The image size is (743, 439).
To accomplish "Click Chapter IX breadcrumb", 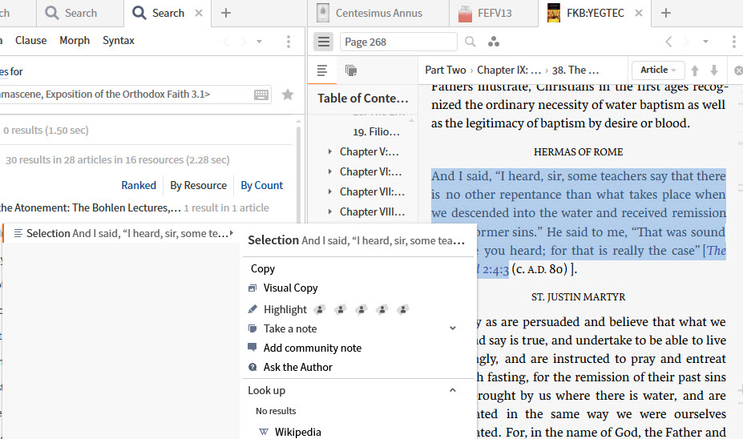I will (509, 70).
